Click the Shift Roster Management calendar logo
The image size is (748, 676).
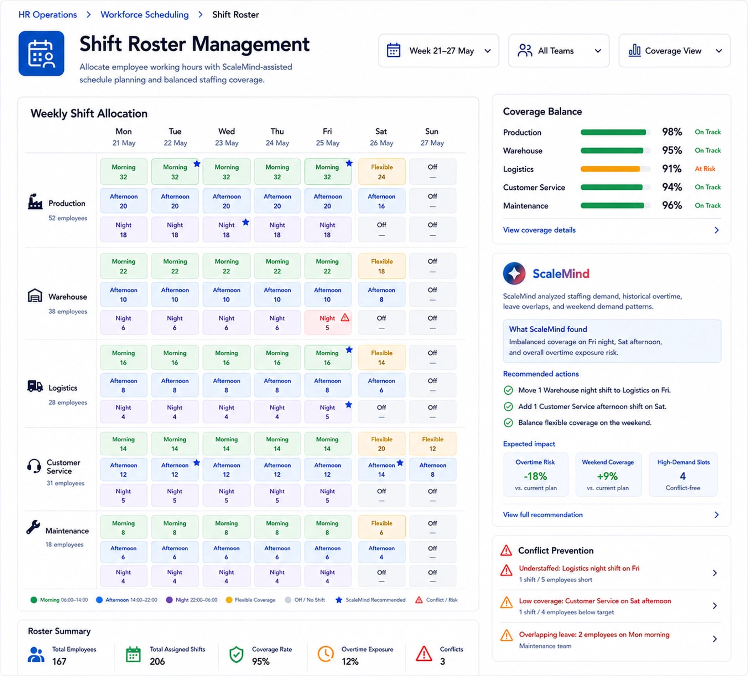(41, 53)
